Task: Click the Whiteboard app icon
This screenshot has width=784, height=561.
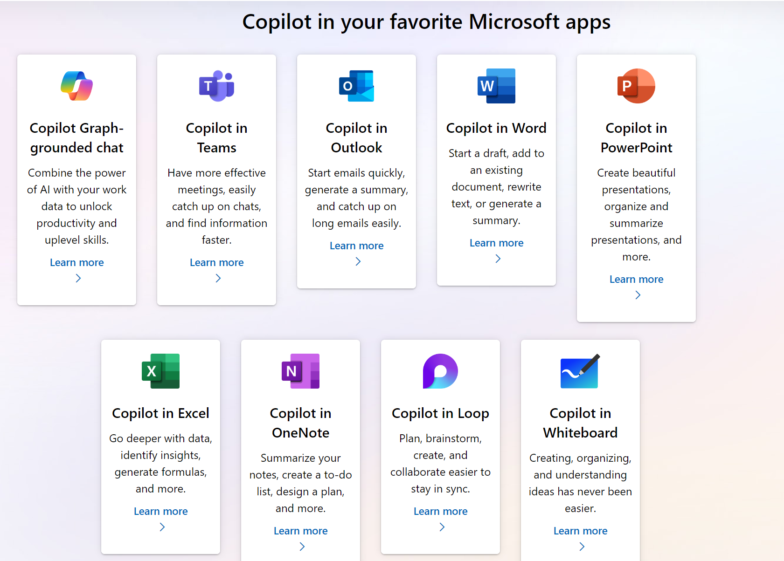Action: click(580, 371)
